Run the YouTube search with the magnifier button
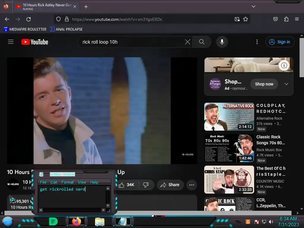The width and height of the screenshot is (304, 228). (x=202, y=42)
